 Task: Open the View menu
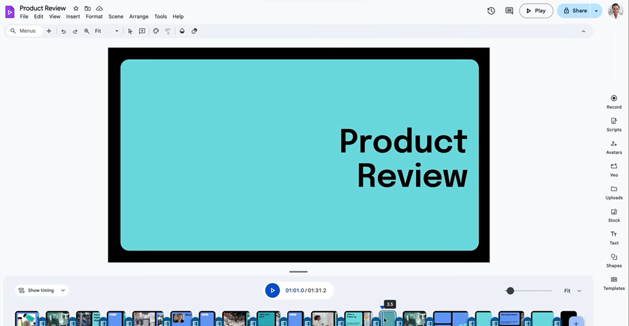(x=55, y=16)
